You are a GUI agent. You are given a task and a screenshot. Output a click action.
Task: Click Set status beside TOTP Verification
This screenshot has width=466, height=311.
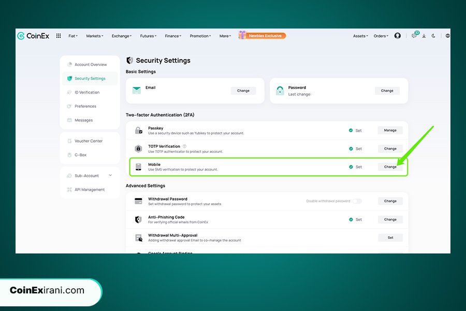click(355, 149)
